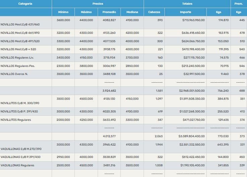This screenshot has height=177, width=247.
Task: Select the NOVILLITOS Regulares row label
Action: click(16, 120)
